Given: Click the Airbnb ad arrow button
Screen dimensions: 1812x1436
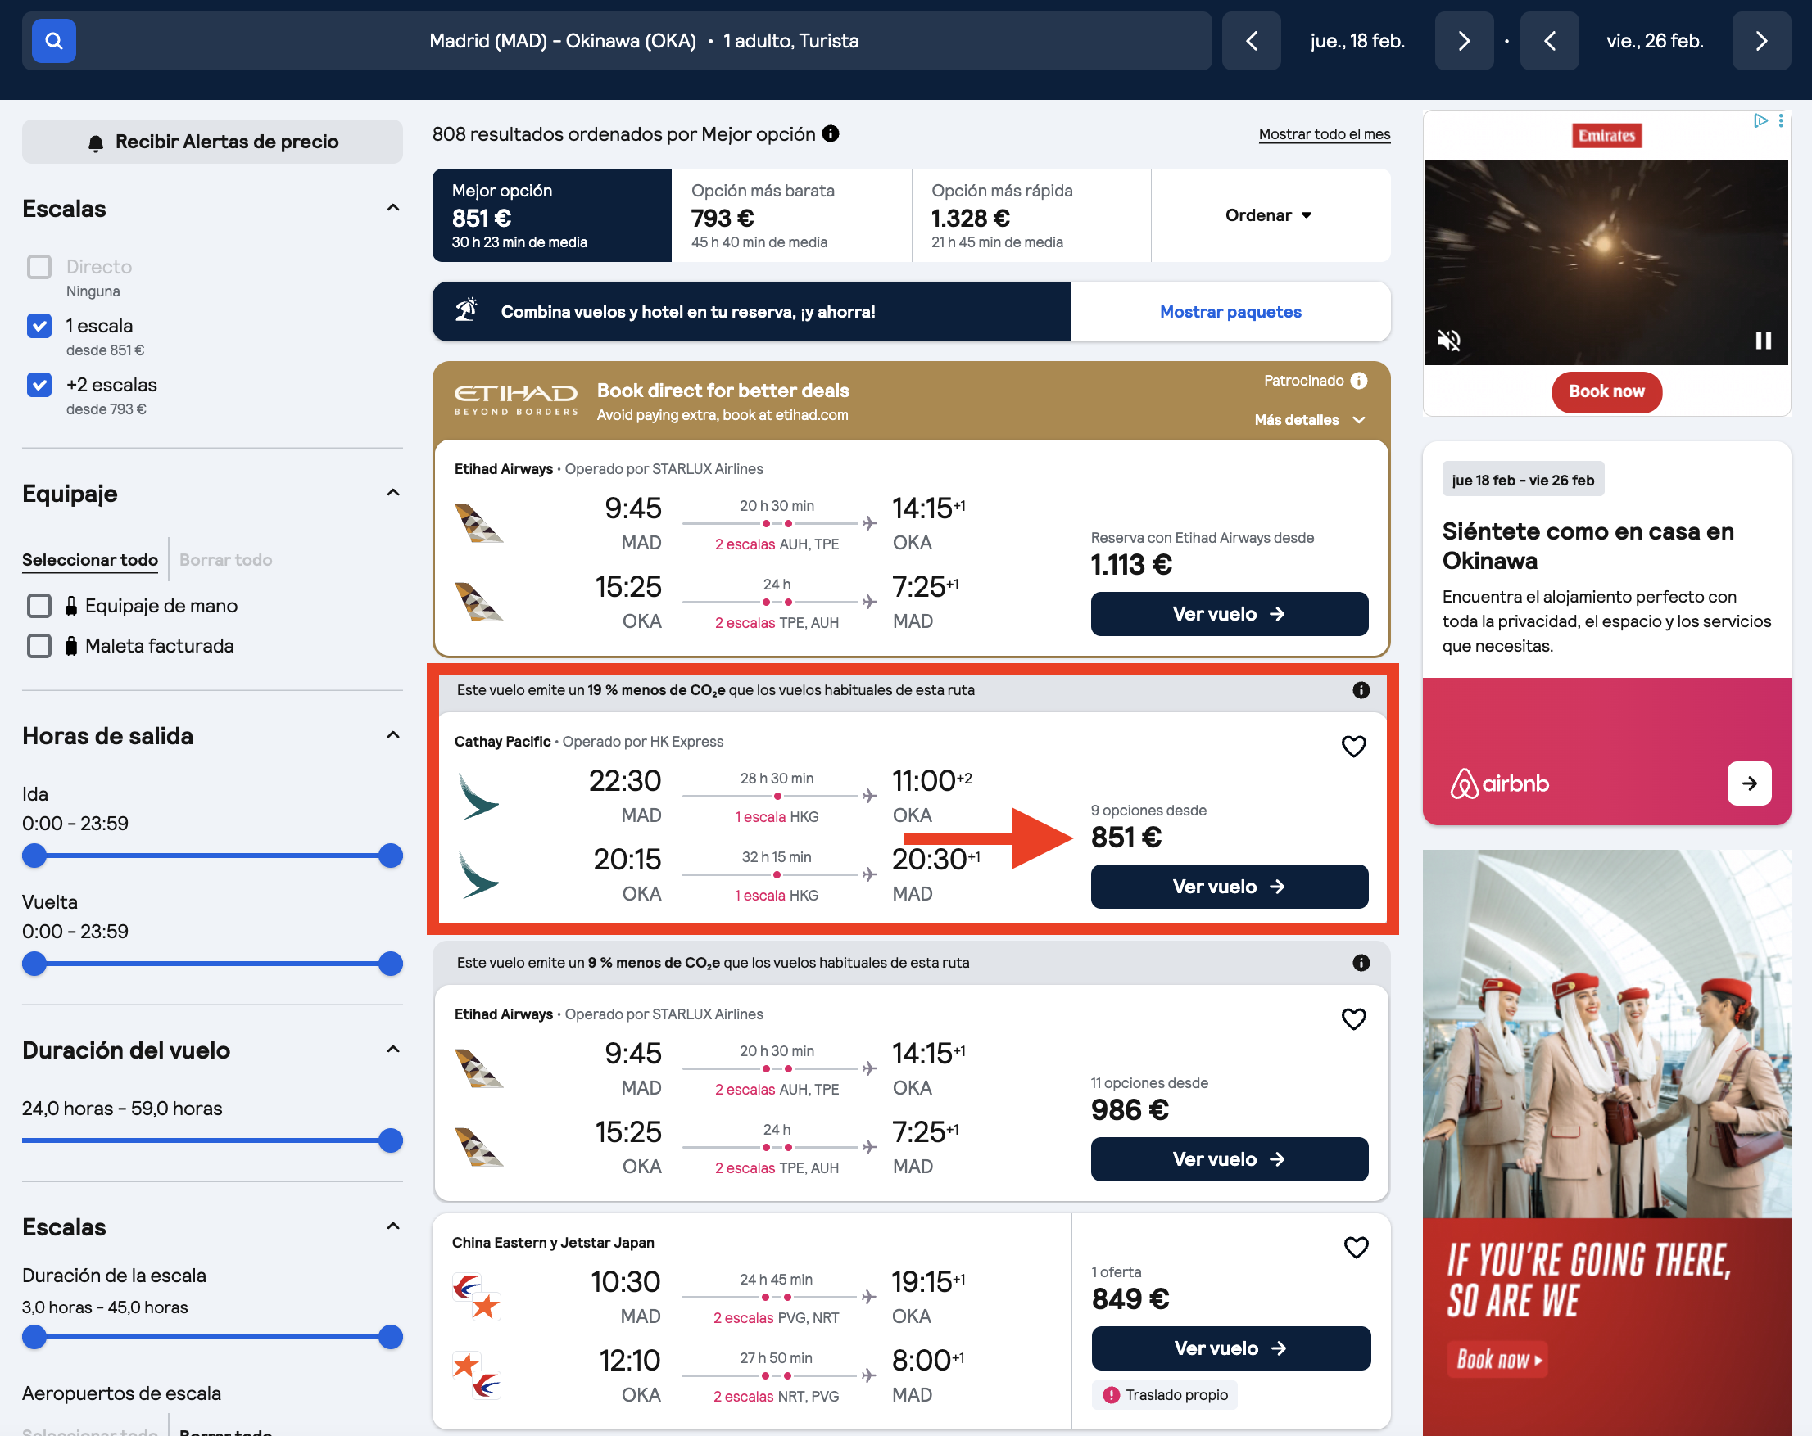Looking at the screenshot, I should 1749,783.
